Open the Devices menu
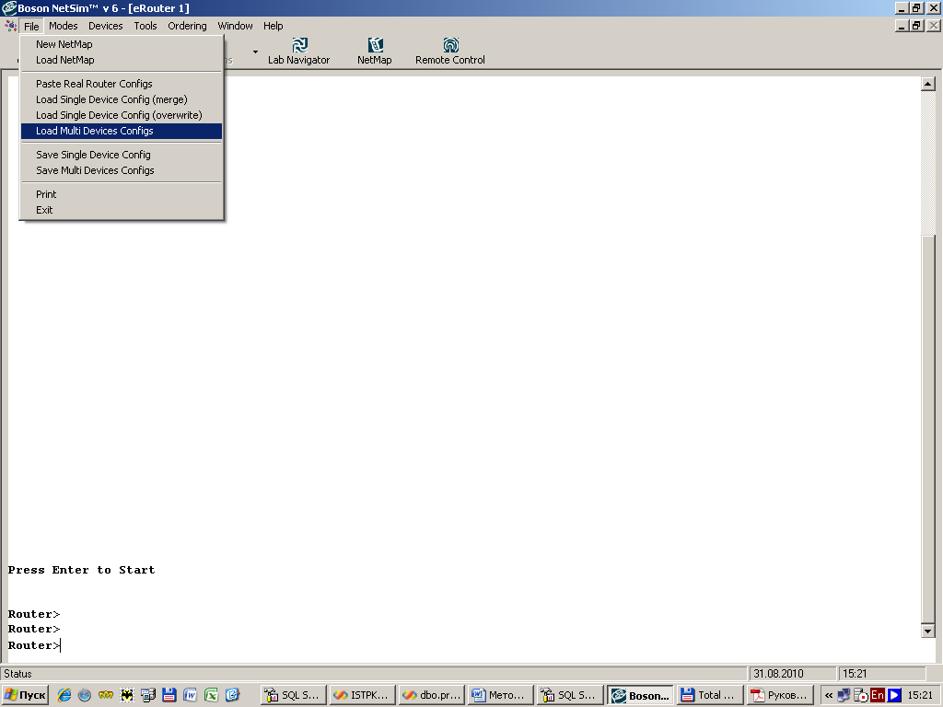 105,26
